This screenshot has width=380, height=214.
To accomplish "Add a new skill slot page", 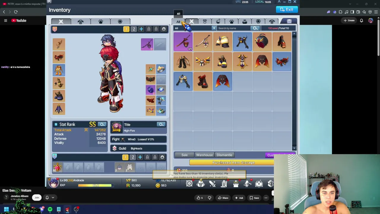I will [x=140, y=157].
